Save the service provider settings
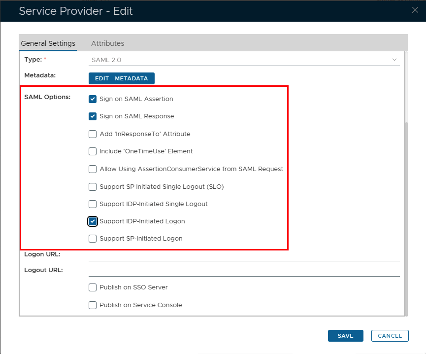The width and height of the screenshot is (426, 354). pyautogui.click(x=345, y=336)
